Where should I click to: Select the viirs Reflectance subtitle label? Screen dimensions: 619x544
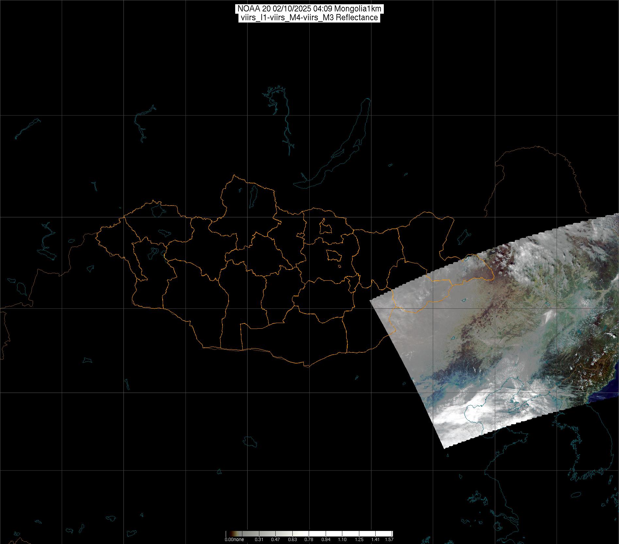click(309, 18)
